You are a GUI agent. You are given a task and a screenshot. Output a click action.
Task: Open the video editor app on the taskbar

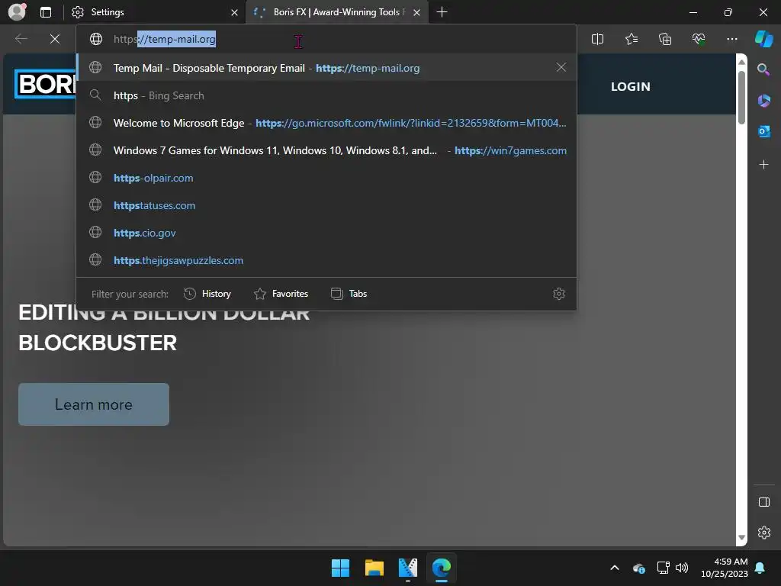pyautogui.click(x=408, y=568)
